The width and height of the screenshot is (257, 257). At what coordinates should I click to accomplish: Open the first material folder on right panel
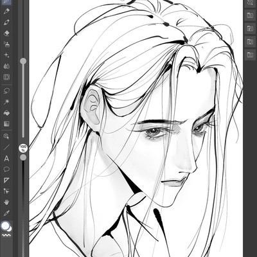(x=250, y=15)
